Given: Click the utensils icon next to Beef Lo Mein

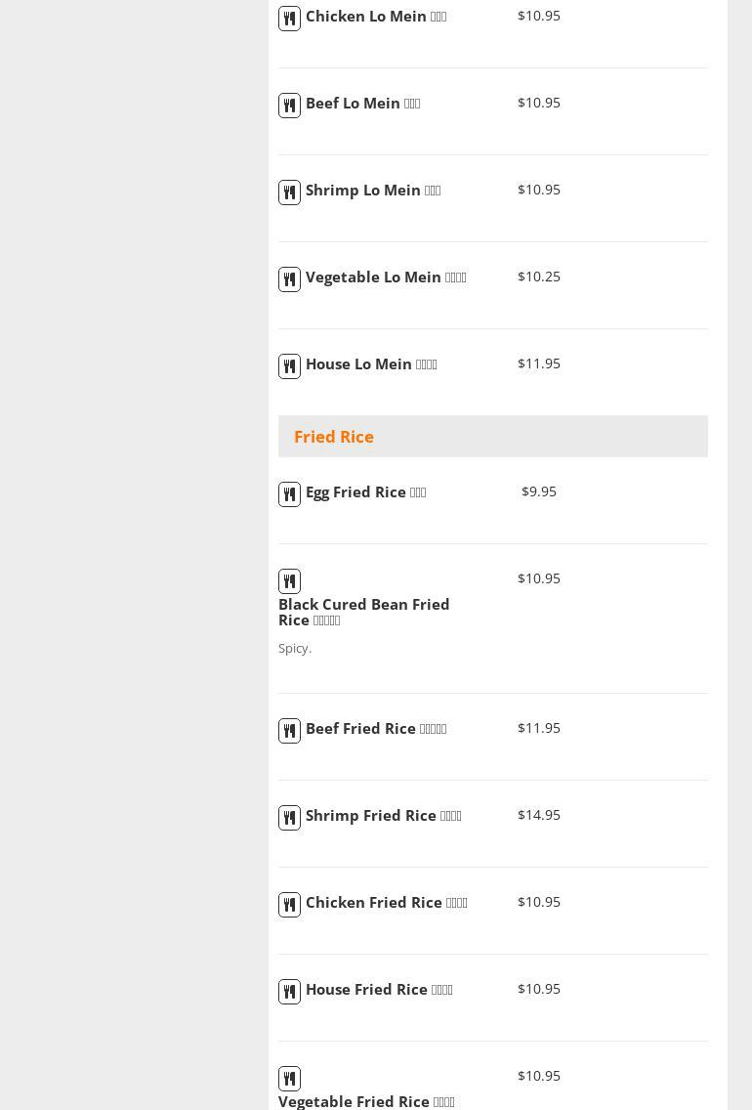Looking at the screenshot, I should point(289,106).
